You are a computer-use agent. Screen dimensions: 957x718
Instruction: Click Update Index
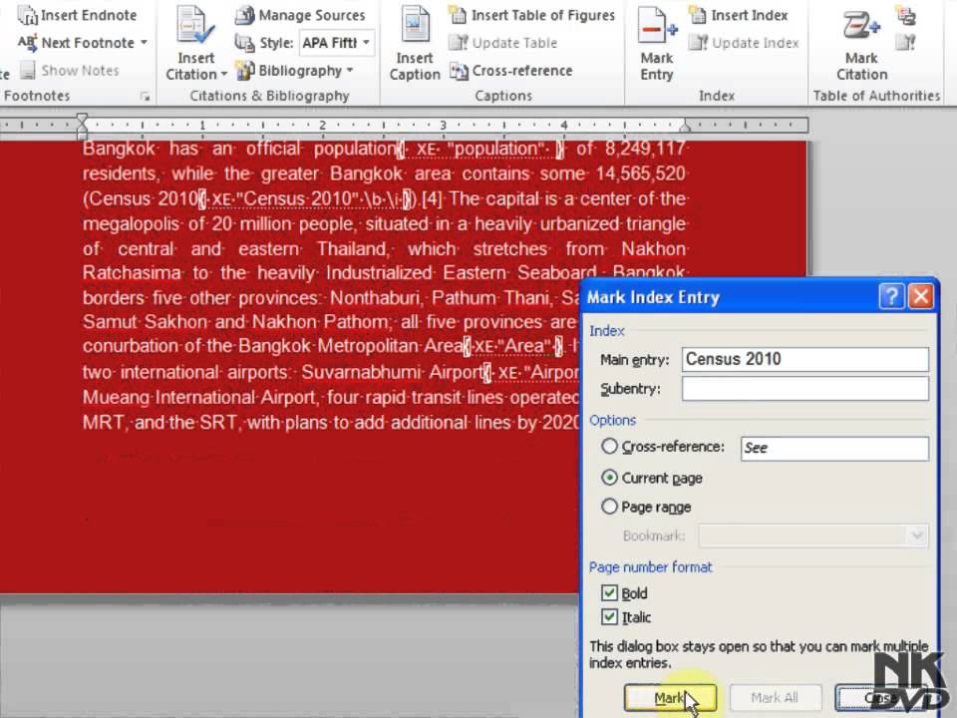pyautogui.click(x=744, y=43)
